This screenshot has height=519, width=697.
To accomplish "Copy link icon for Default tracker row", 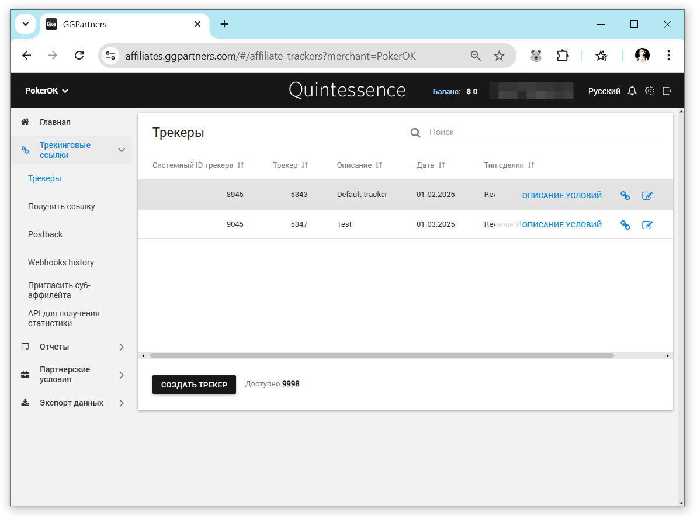I will tap(625, 196).
